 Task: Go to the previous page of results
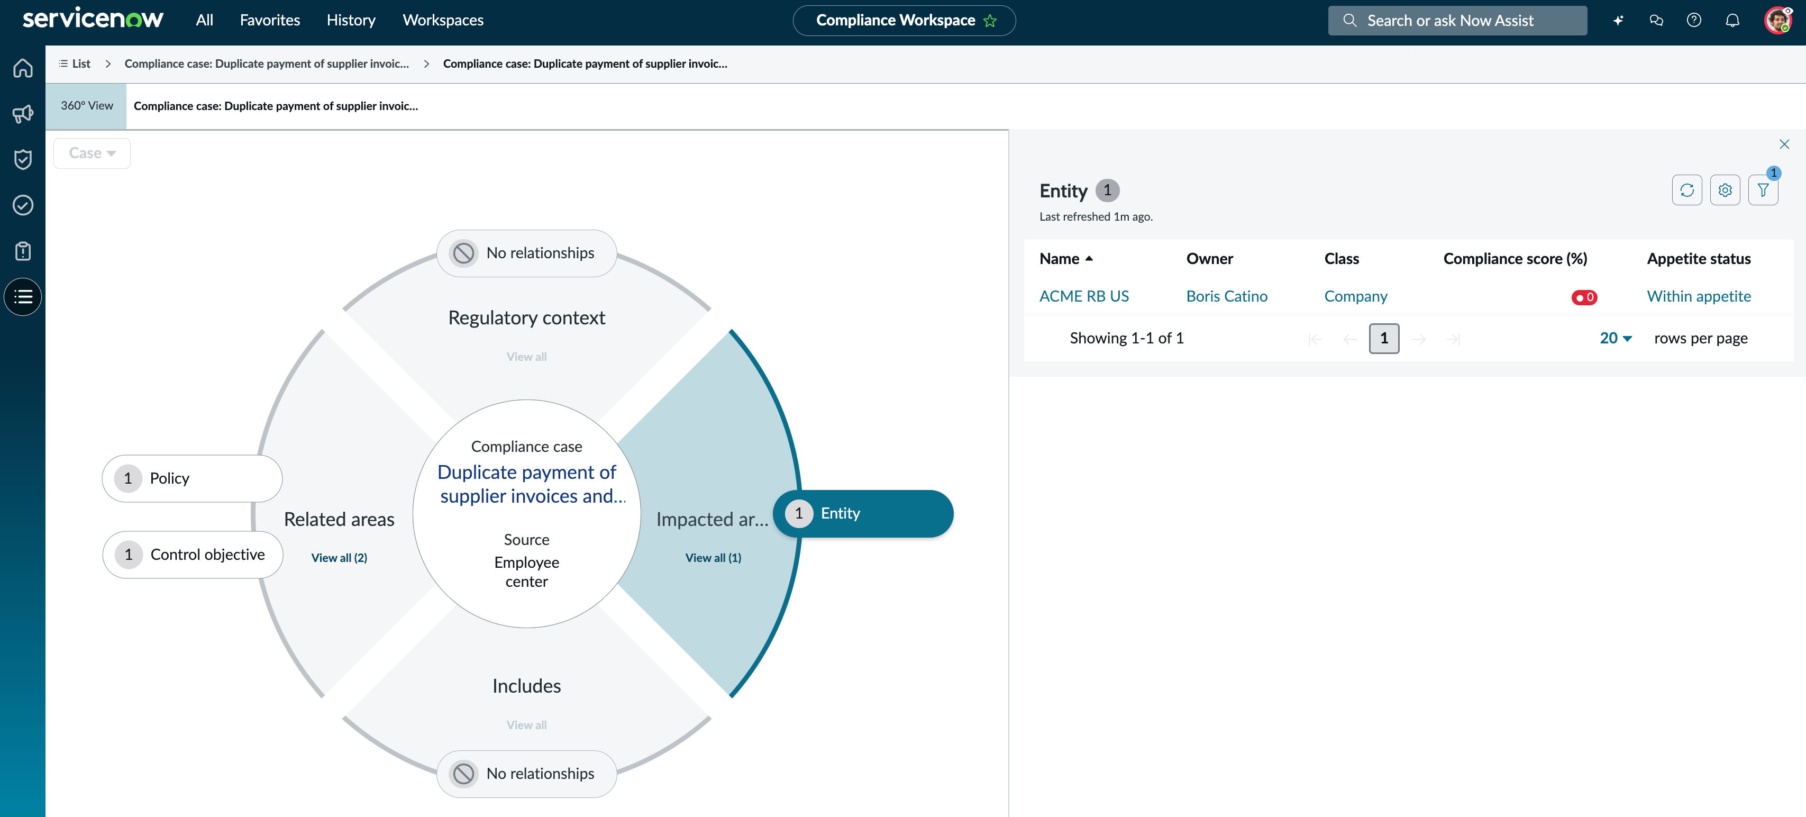point(1349,339)
